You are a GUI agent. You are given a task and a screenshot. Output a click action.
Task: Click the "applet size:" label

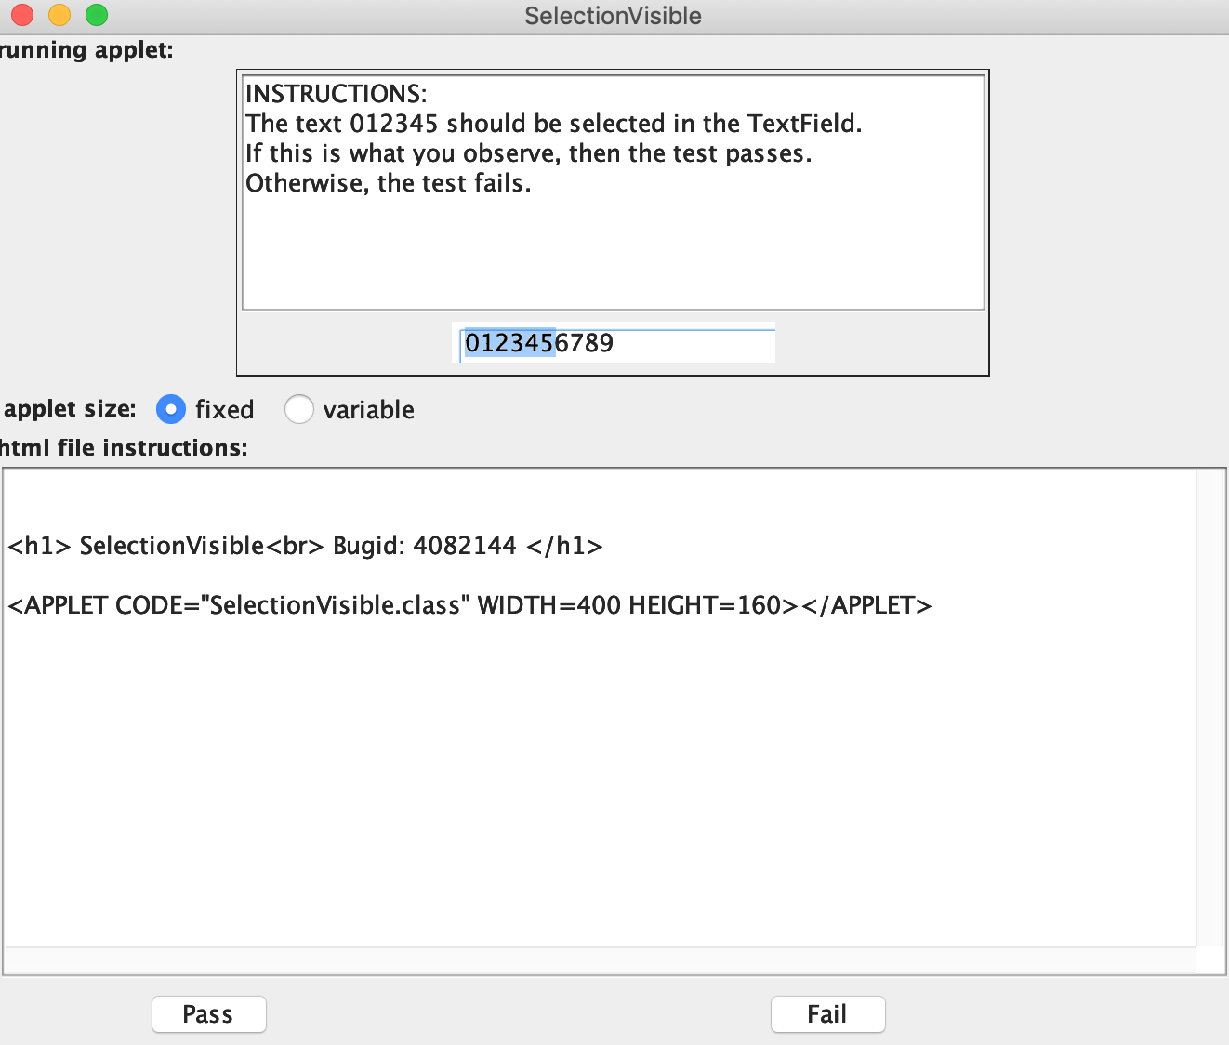pyautogui.click(x=70, y=409)
